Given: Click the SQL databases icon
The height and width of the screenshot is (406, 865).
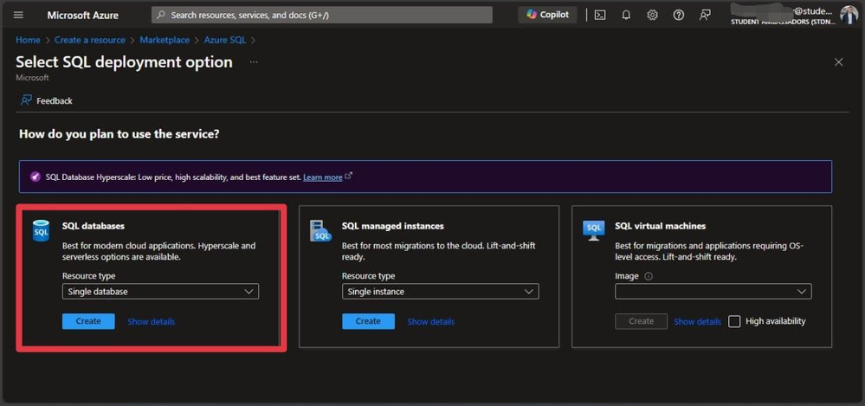Looking at the screenshot, I should point(42,231).
